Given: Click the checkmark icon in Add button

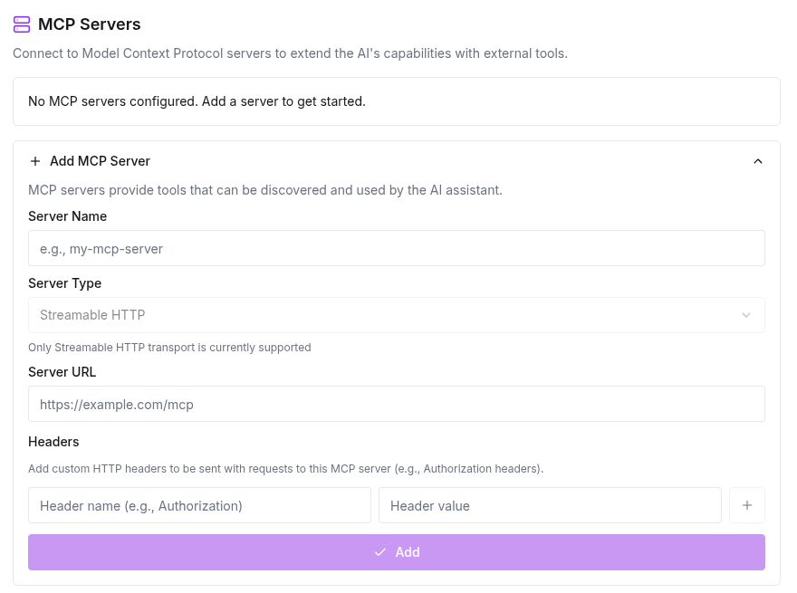Looking at the screenshot, I should point(380,552).
